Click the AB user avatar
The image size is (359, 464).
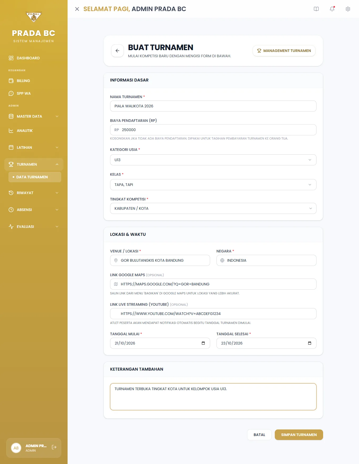coord(16,448)
